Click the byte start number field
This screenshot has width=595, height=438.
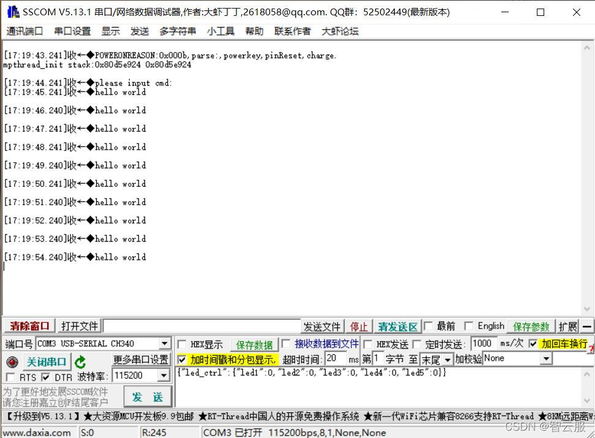[378, 358]
